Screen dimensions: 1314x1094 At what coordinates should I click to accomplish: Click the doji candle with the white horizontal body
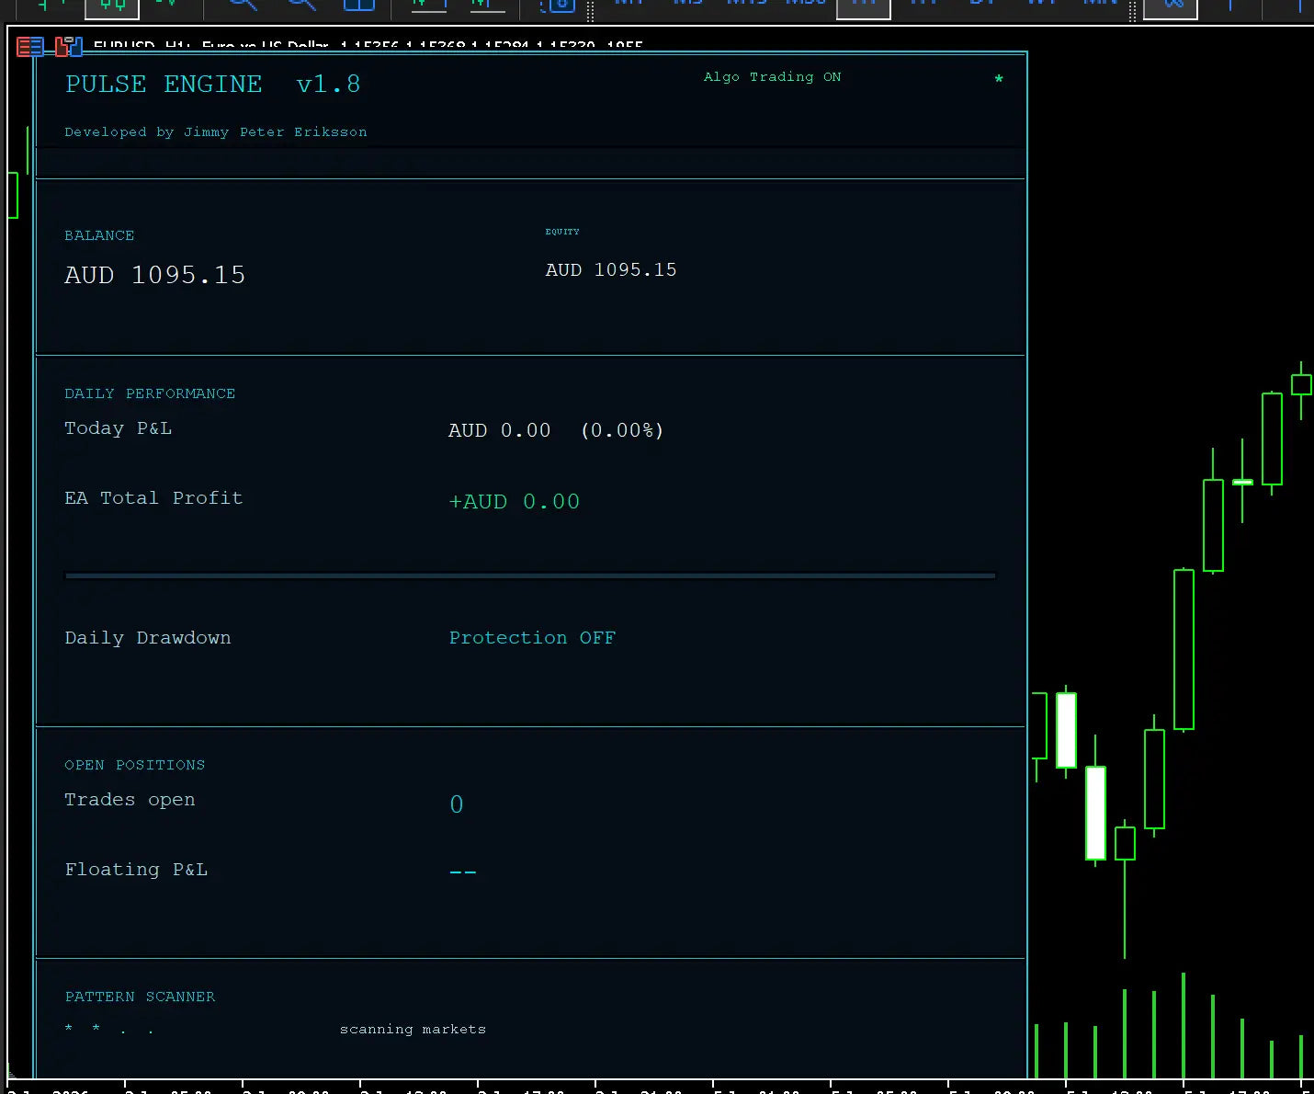pyautogui.click(x=1242, y=482)
